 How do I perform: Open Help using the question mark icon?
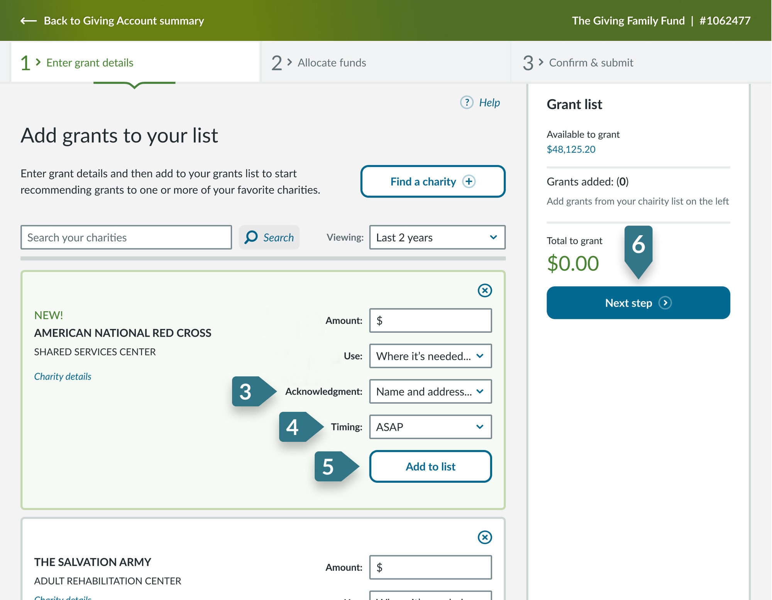(x=467, y=103)
